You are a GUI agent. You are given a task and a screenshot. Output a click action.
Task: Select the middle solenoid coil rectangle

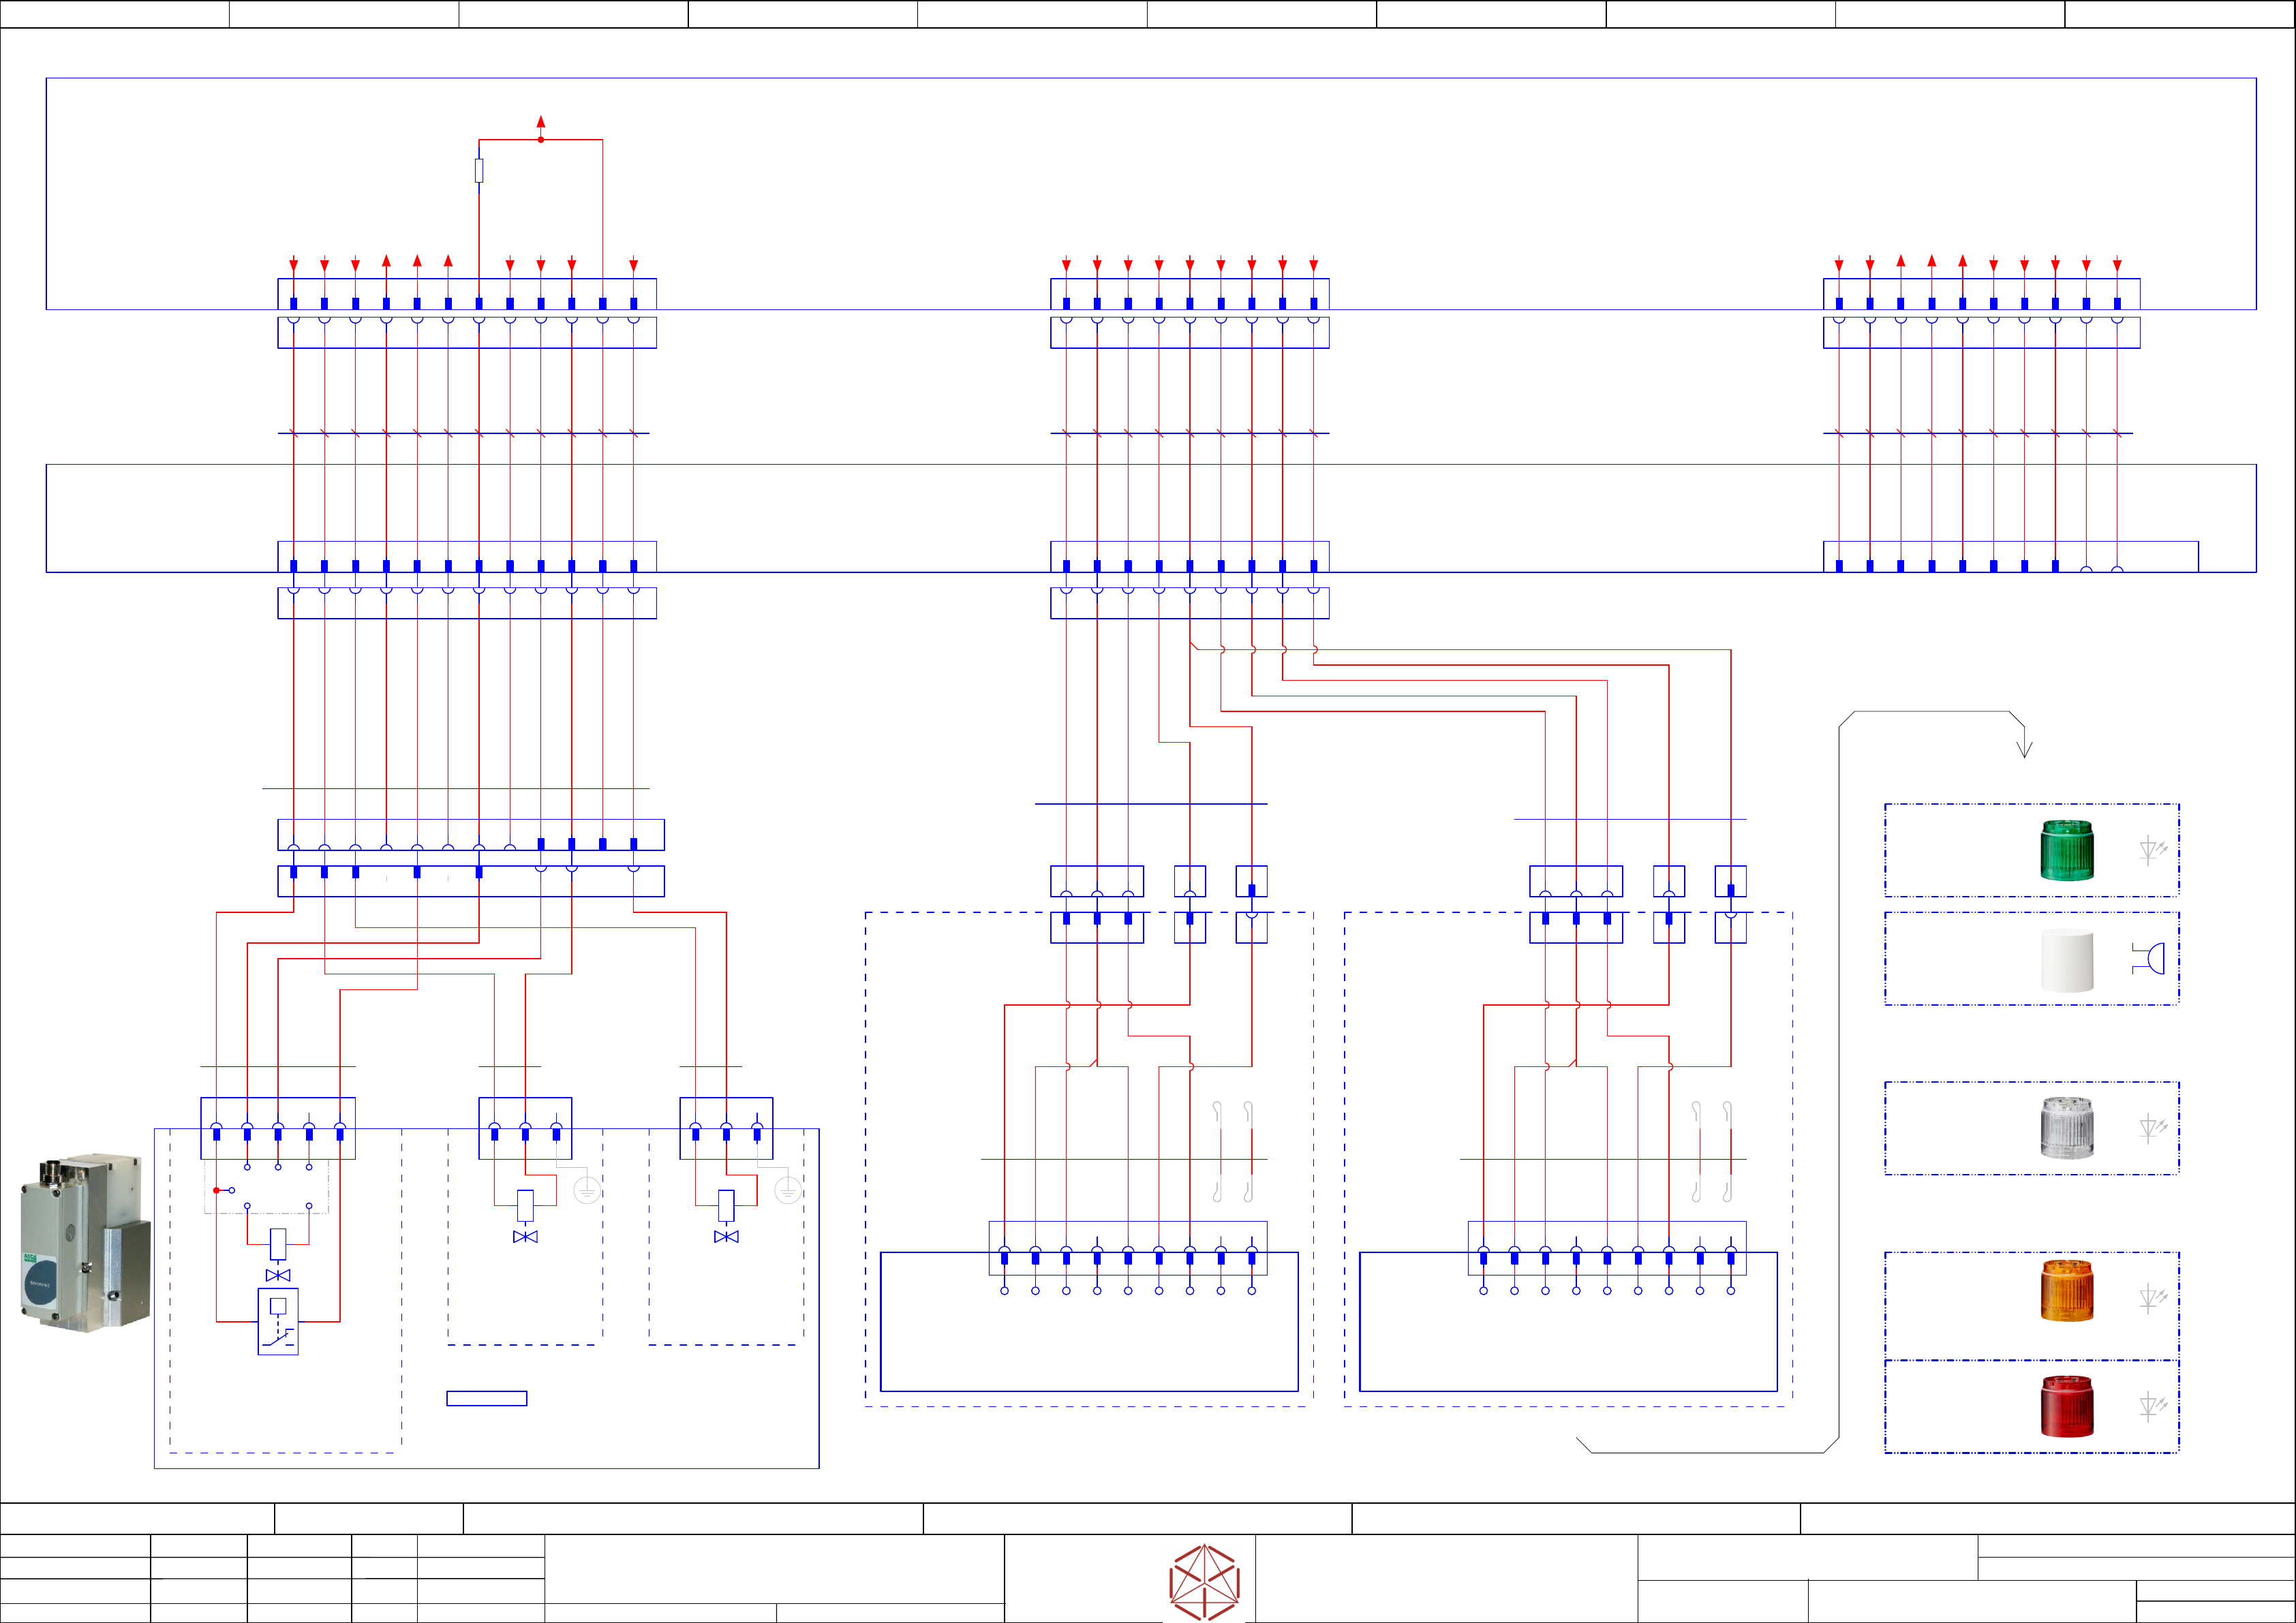[x=525, y=1205]
